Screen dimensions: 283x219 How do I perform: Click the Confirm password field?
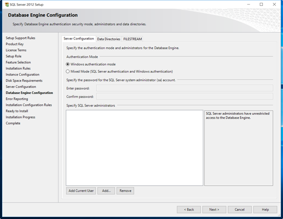(184, 97)
